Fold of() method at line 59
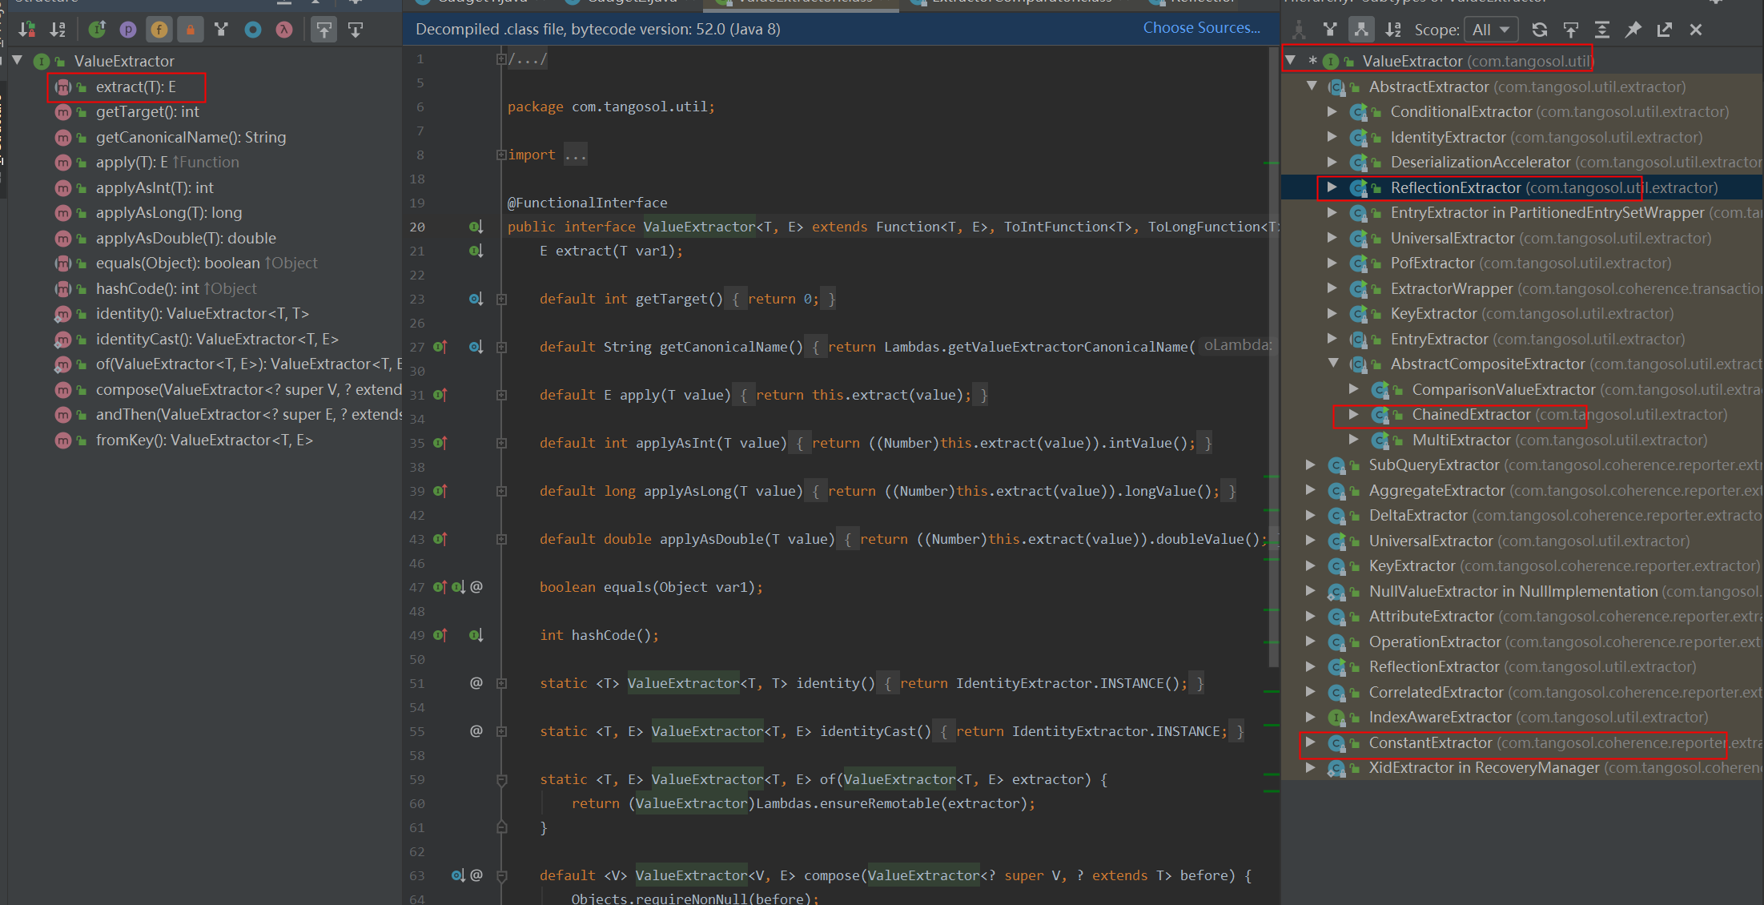Viewport: 1764px width, 905px height. click(501, 779)
